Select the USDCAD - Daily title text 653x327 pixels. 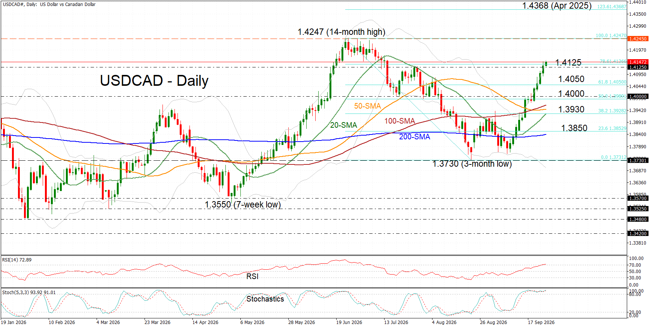pos(154,81)
